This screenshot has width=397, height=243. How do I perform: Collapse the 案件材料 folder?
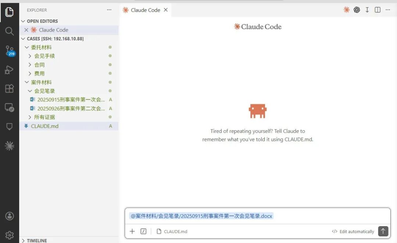click(x=69, y=82)
